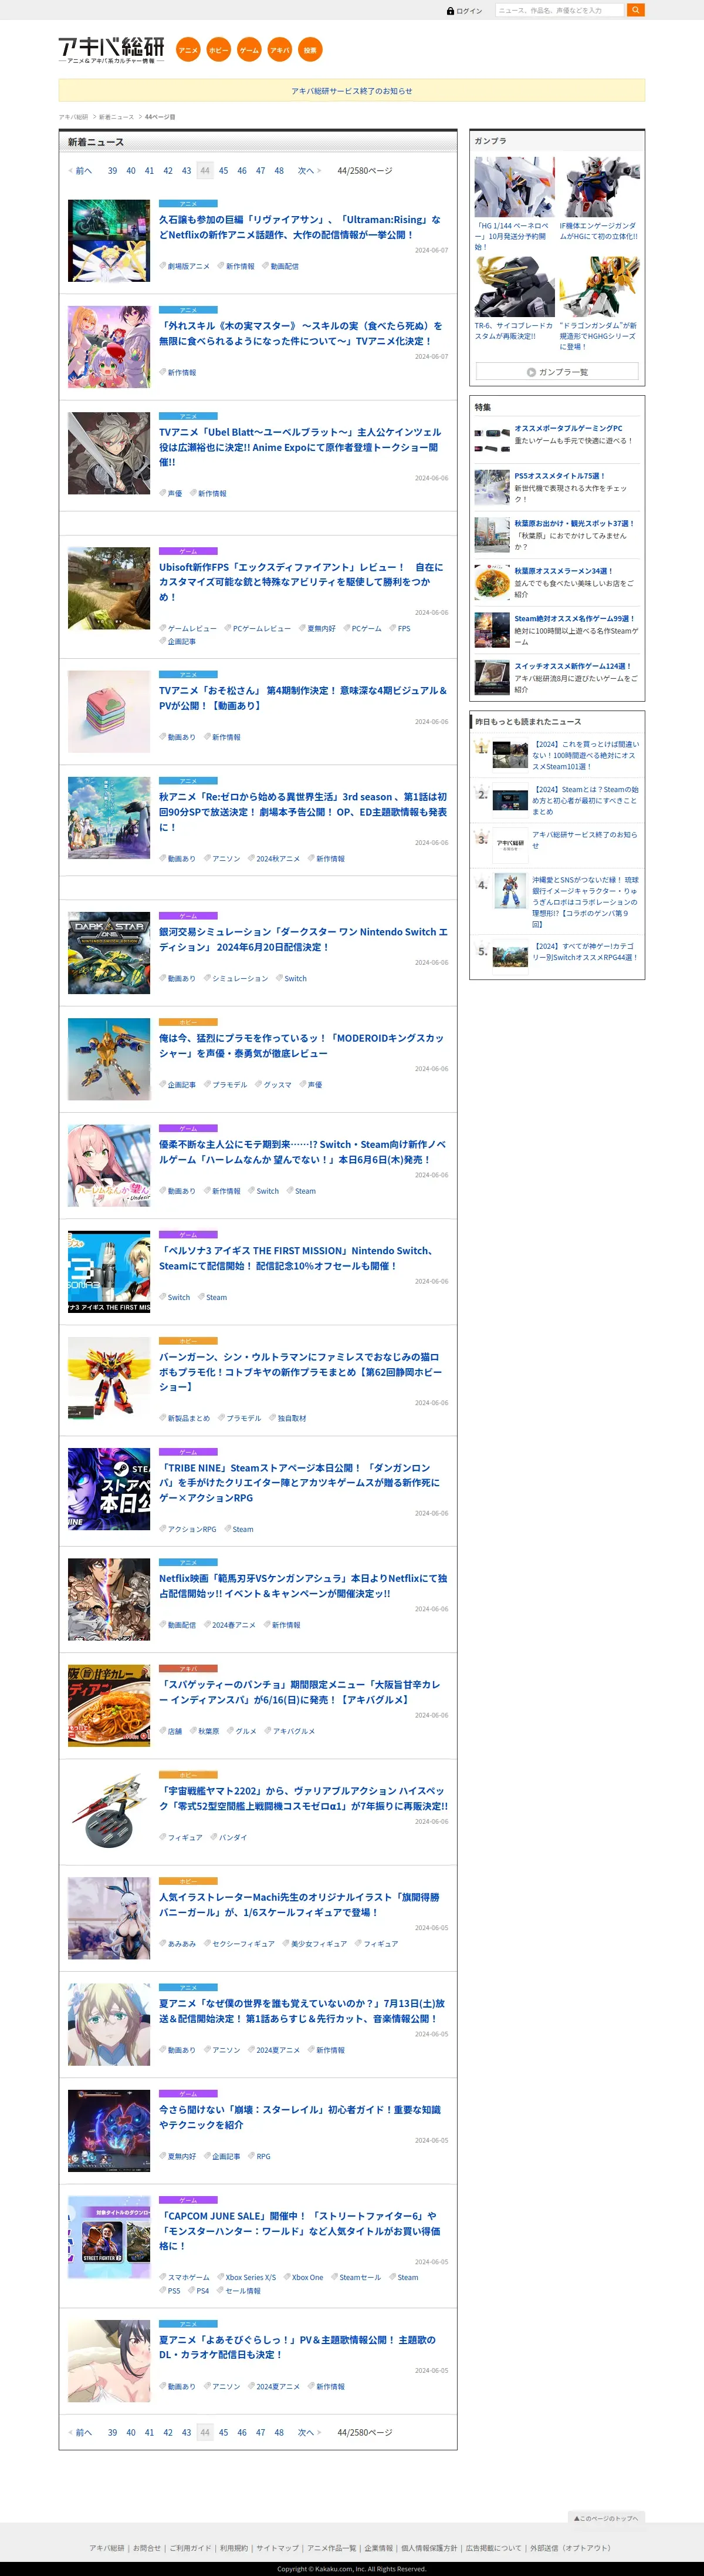
Task: Open footer link サイトマップ
Action: pos(276,2549)
